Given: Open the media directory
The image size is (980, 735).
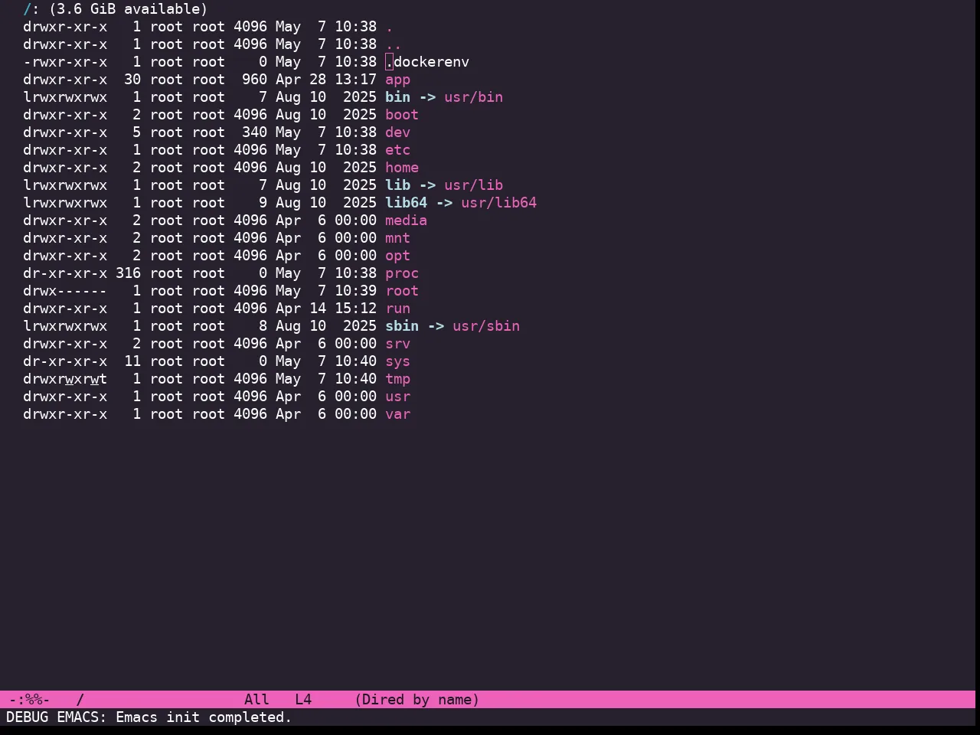Looking at the screenshot, I should (406, 220).
